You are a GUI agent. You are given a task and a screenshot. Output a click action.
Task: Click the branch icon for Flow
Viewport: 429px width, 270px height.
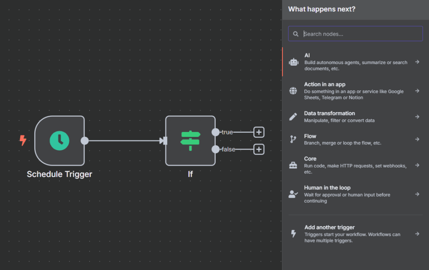point(293,139)
